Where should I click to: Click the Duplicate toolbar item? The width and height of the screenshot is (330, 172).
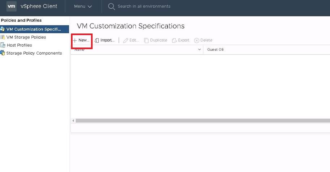click(155, 40)
